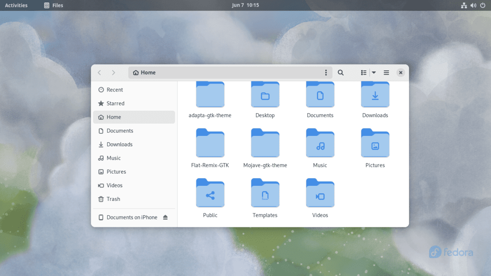Click Activities in the top bar

point(16,5)
